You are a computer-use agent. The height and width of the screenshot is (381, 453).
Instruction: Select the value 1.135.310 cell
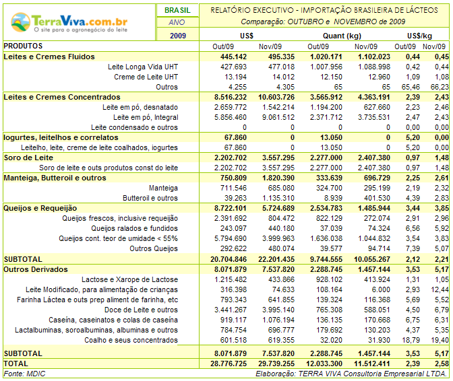pos(278,198)
